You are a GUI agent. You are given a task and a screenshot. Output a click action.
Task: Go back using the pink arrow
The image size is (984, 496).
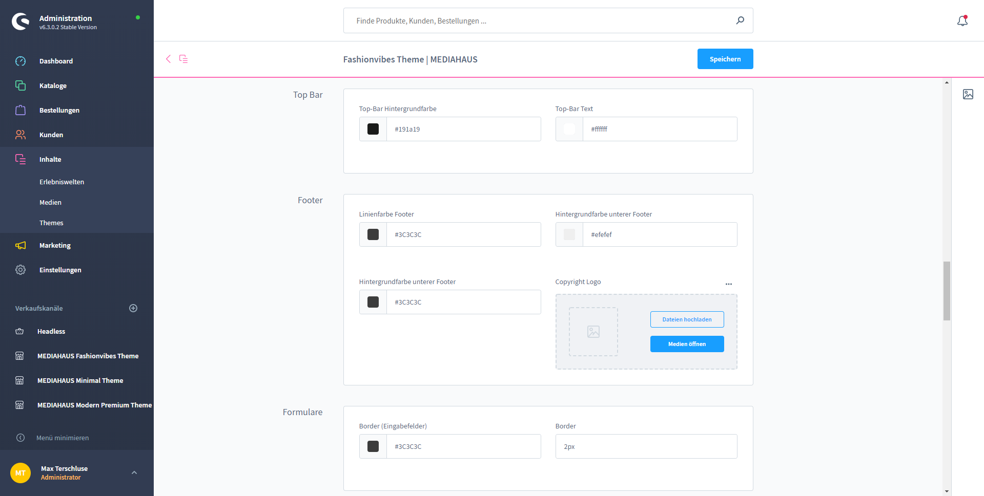pyautogui.click(x=168, y=59)
